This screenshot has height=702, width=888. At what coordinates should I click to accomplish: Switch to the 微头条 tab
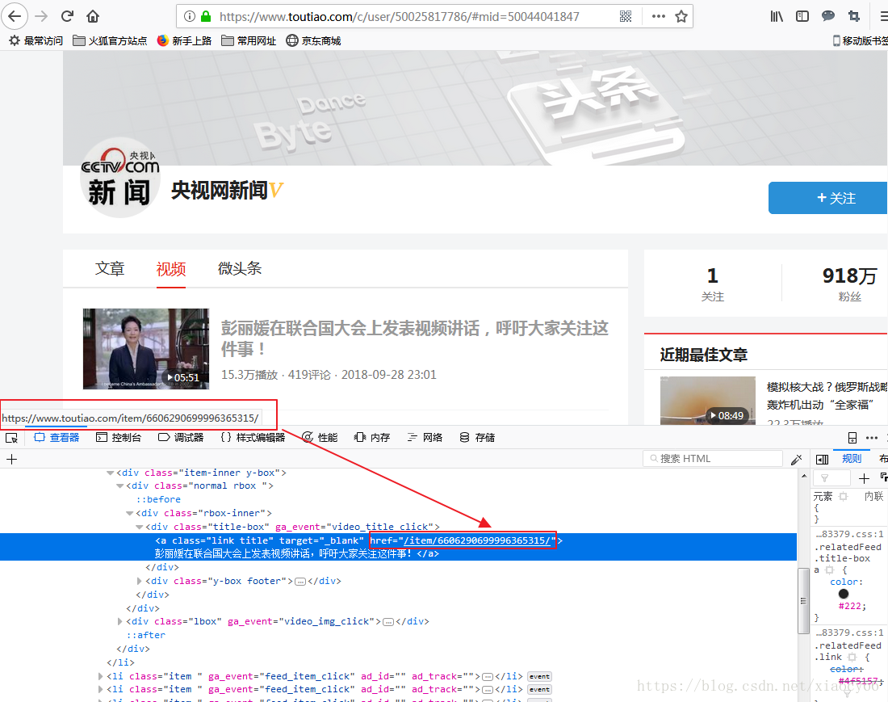(x=240, y=268)
